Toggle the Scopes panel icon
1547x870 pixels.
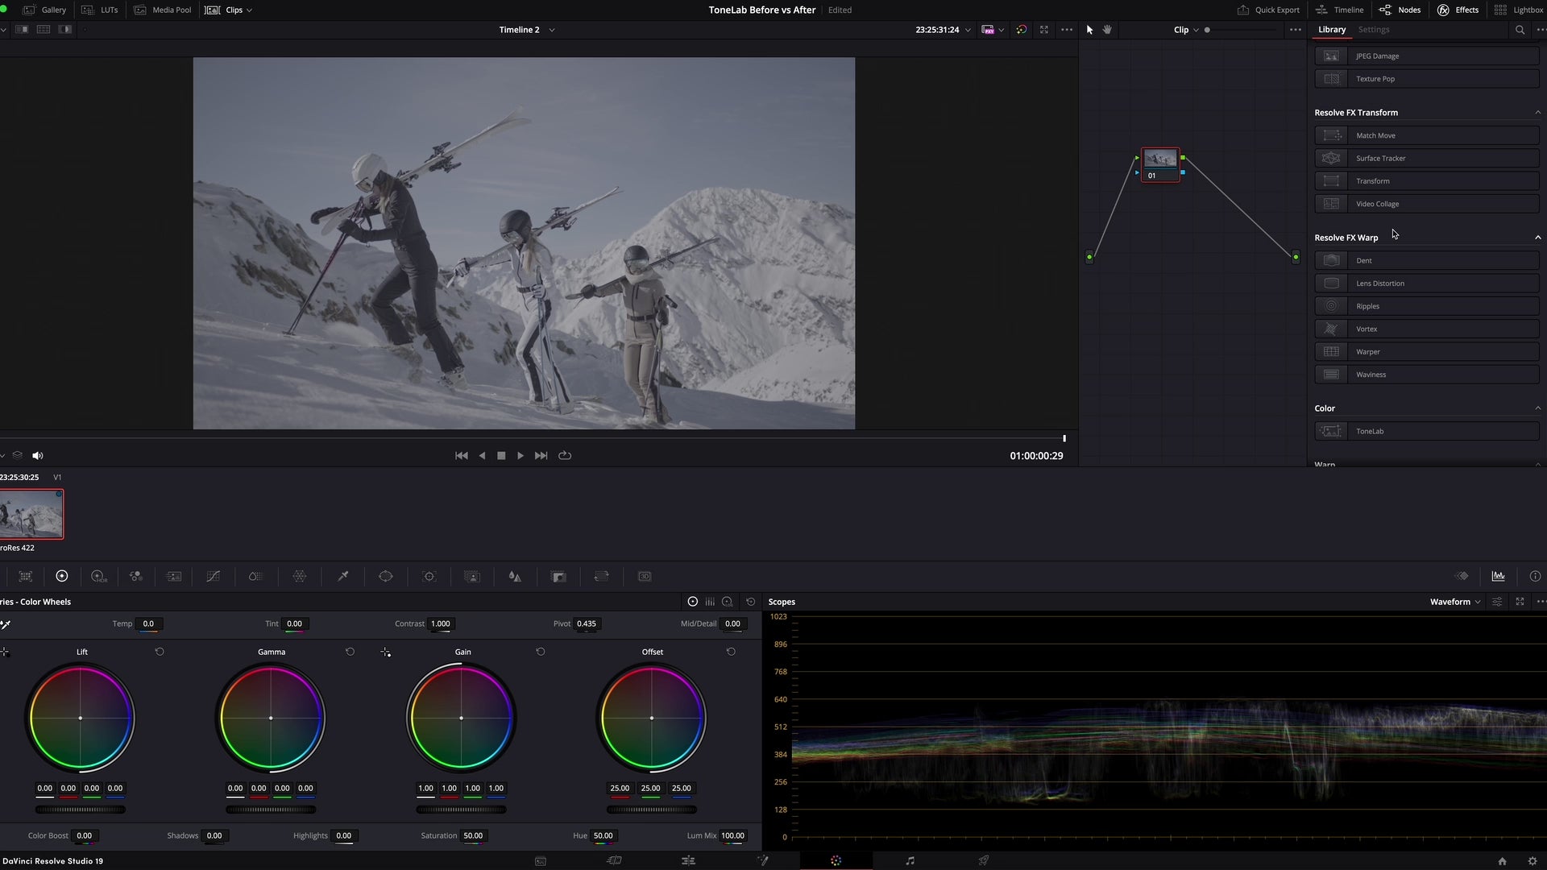[1498, 577]
